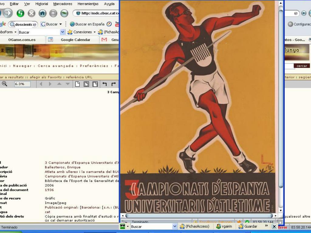The height and width of the screenshot is (233, 311).
Task: Select the full-page fit view icon
Action: tap(77, 84)
